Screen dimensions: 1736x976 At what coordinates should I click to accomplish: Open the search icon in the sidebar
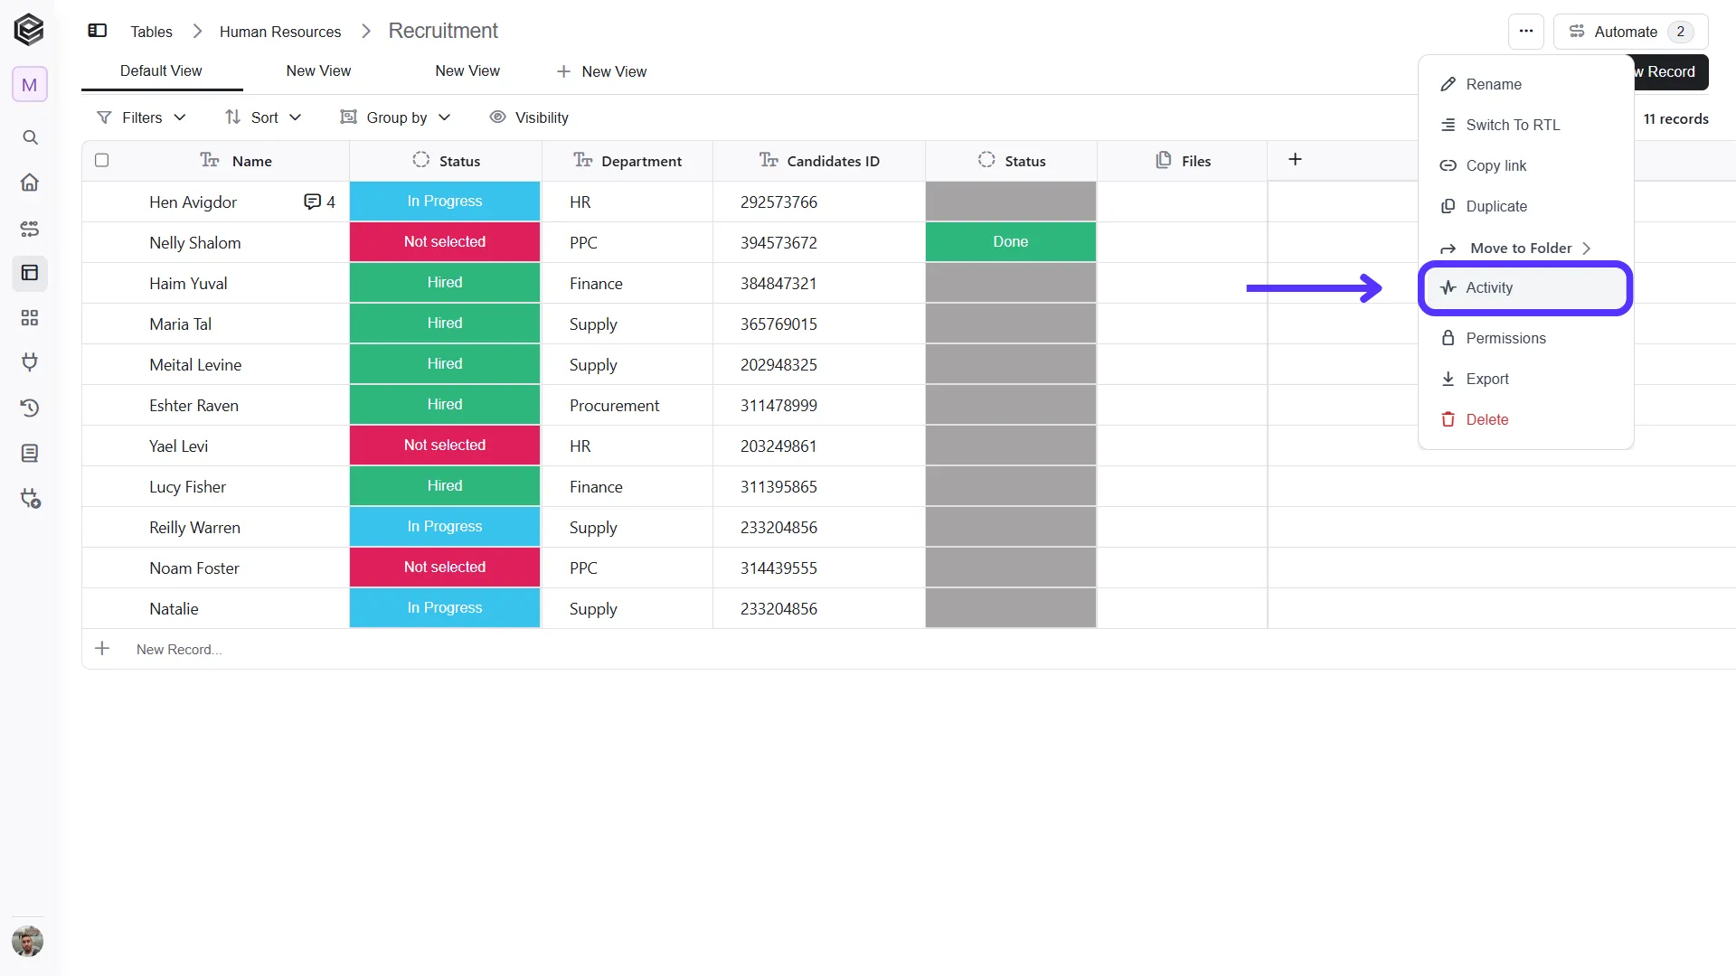click(30, 137)
